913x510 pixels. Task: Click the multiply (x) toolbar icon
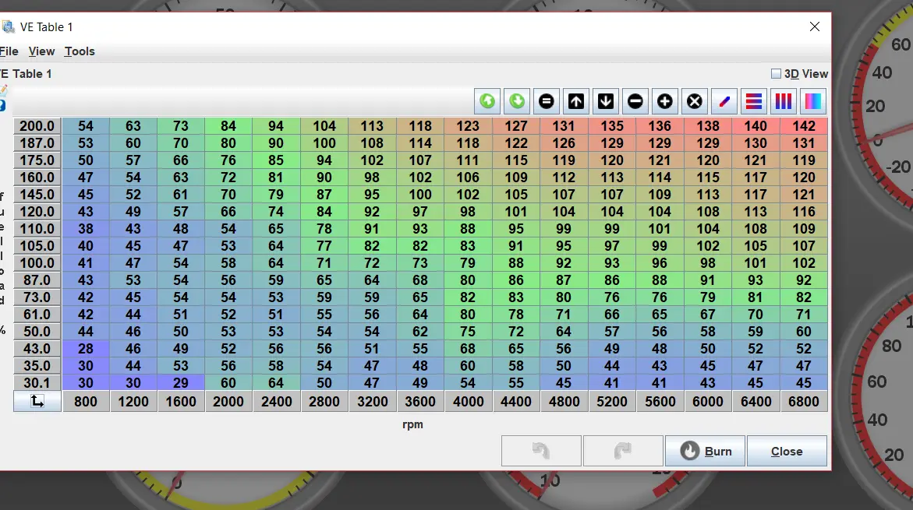(695, 101)
